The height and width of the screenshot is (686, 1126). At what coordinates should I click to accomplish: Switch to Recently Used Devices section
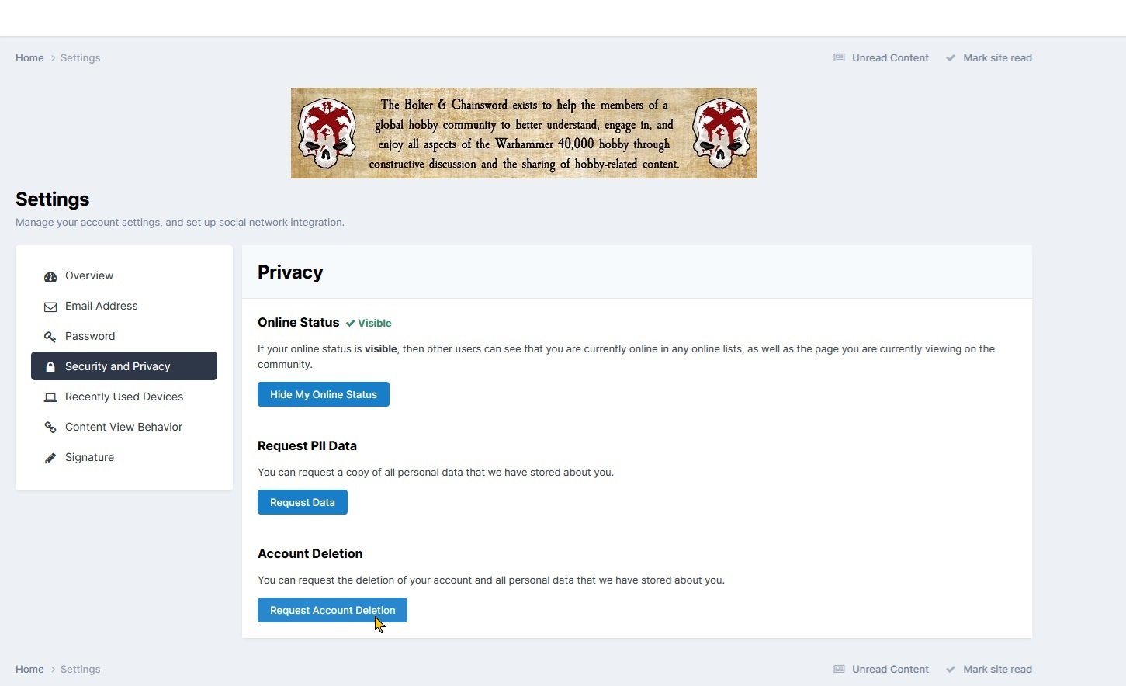pyautogui.click(x=124, y=397)
